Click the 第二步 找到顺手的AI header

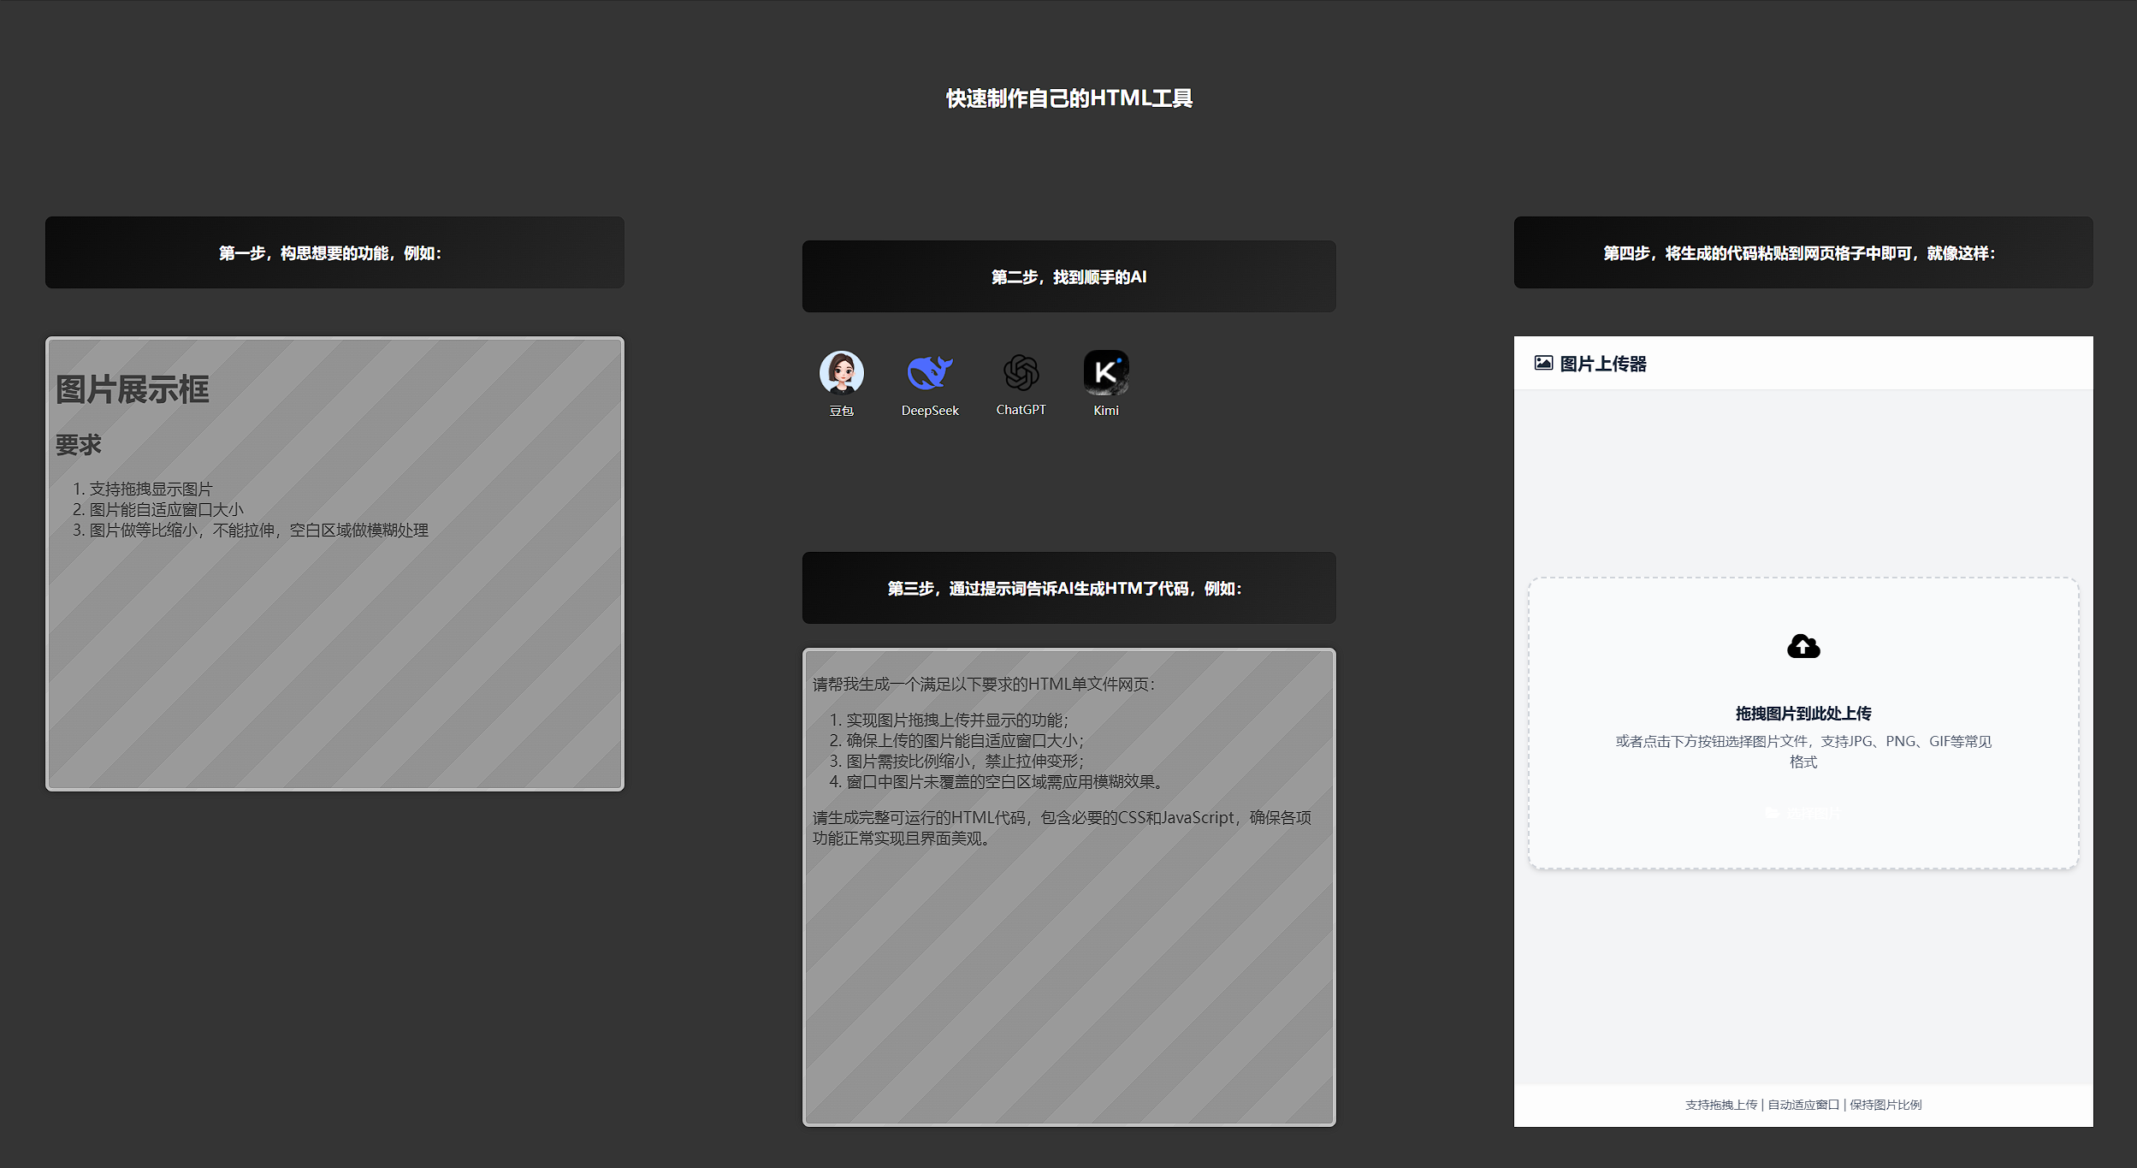[1068, 276]
